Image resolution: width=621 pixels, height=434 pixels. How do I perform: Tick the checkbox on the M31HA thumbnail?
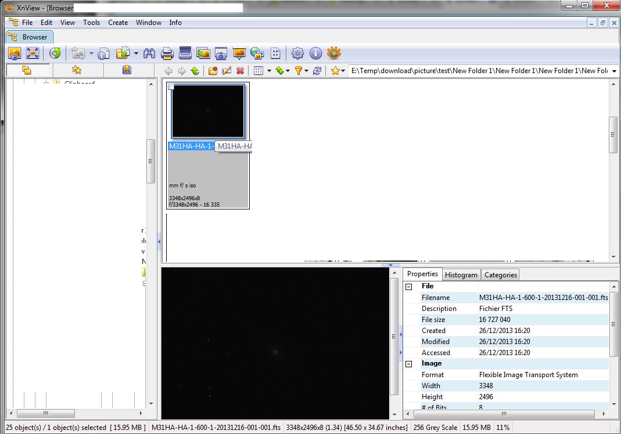[171, 87]
